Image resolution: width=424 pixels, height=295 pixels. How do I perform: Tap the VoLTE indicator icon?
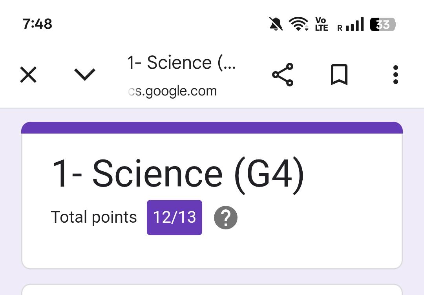pyautogui.click(x=321, y=24)
